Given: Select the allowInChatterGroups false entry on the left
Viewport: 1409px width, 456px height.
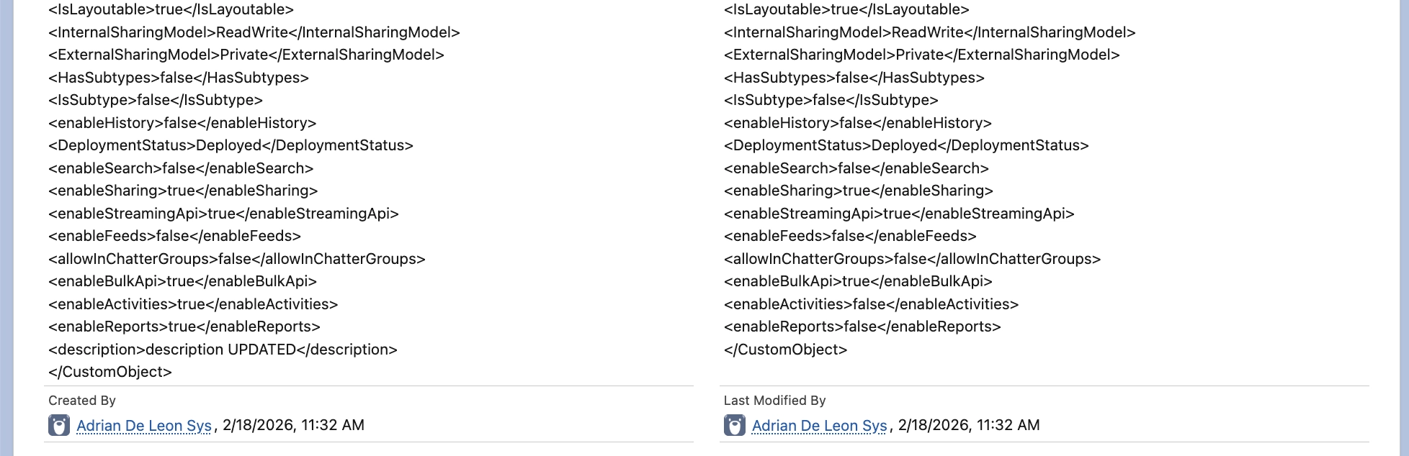Looking at the screenshot, I should click(236, 258).
